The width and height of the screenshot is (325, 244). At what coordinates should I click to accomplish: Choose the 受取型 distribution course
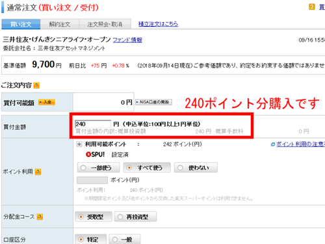coord(94,217)
